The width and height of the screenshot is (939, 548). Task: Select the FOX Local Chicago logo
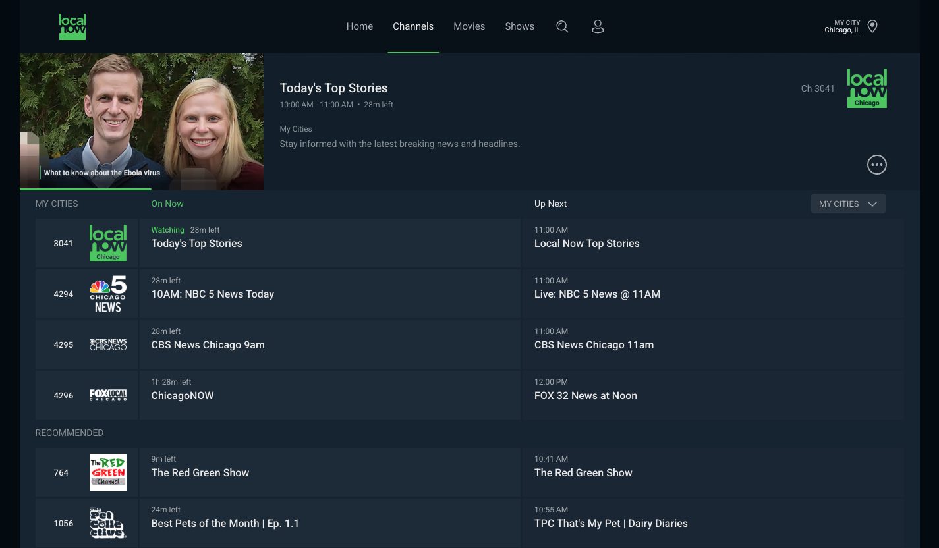108,395
